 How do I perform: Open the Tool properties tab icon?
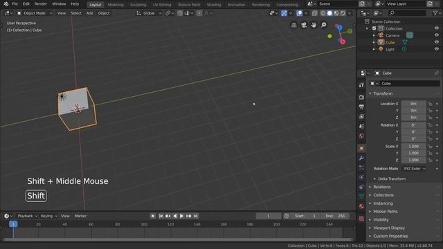pyautogui.click(x=361, y=85)
